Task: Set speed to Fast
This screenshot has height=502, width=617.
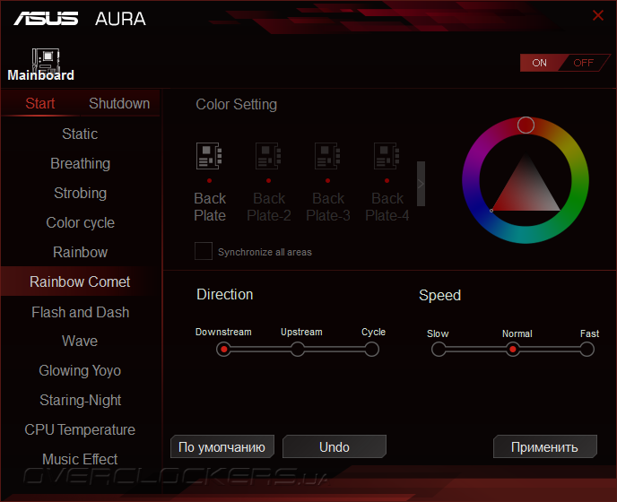Action: click(x=587, y=350)
